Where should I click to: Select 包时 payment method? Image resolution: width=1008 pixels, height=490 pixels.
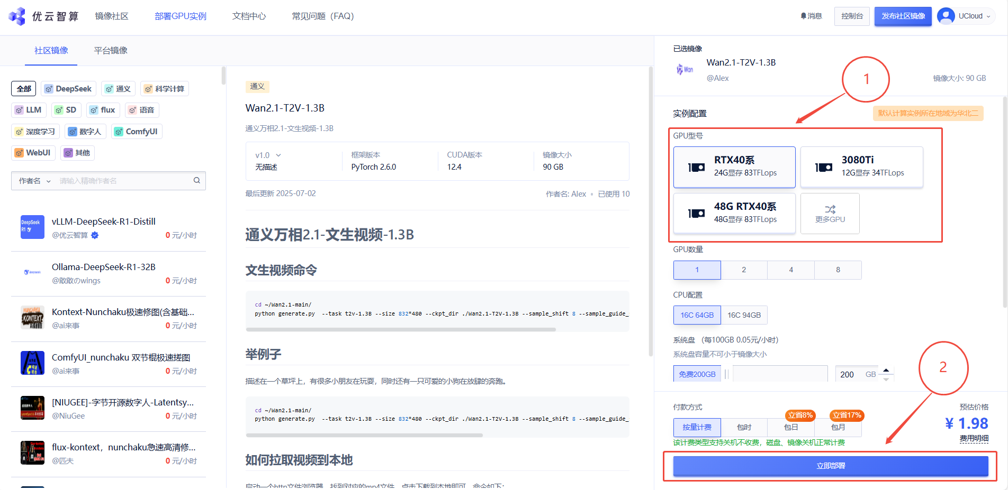(x=744, y=427)
